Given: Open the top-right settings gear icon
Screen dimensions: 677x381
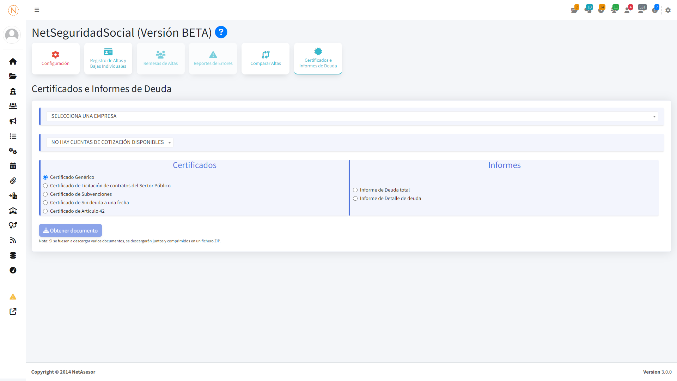Looking at the screenshot, I should click(x=668, y=10).
